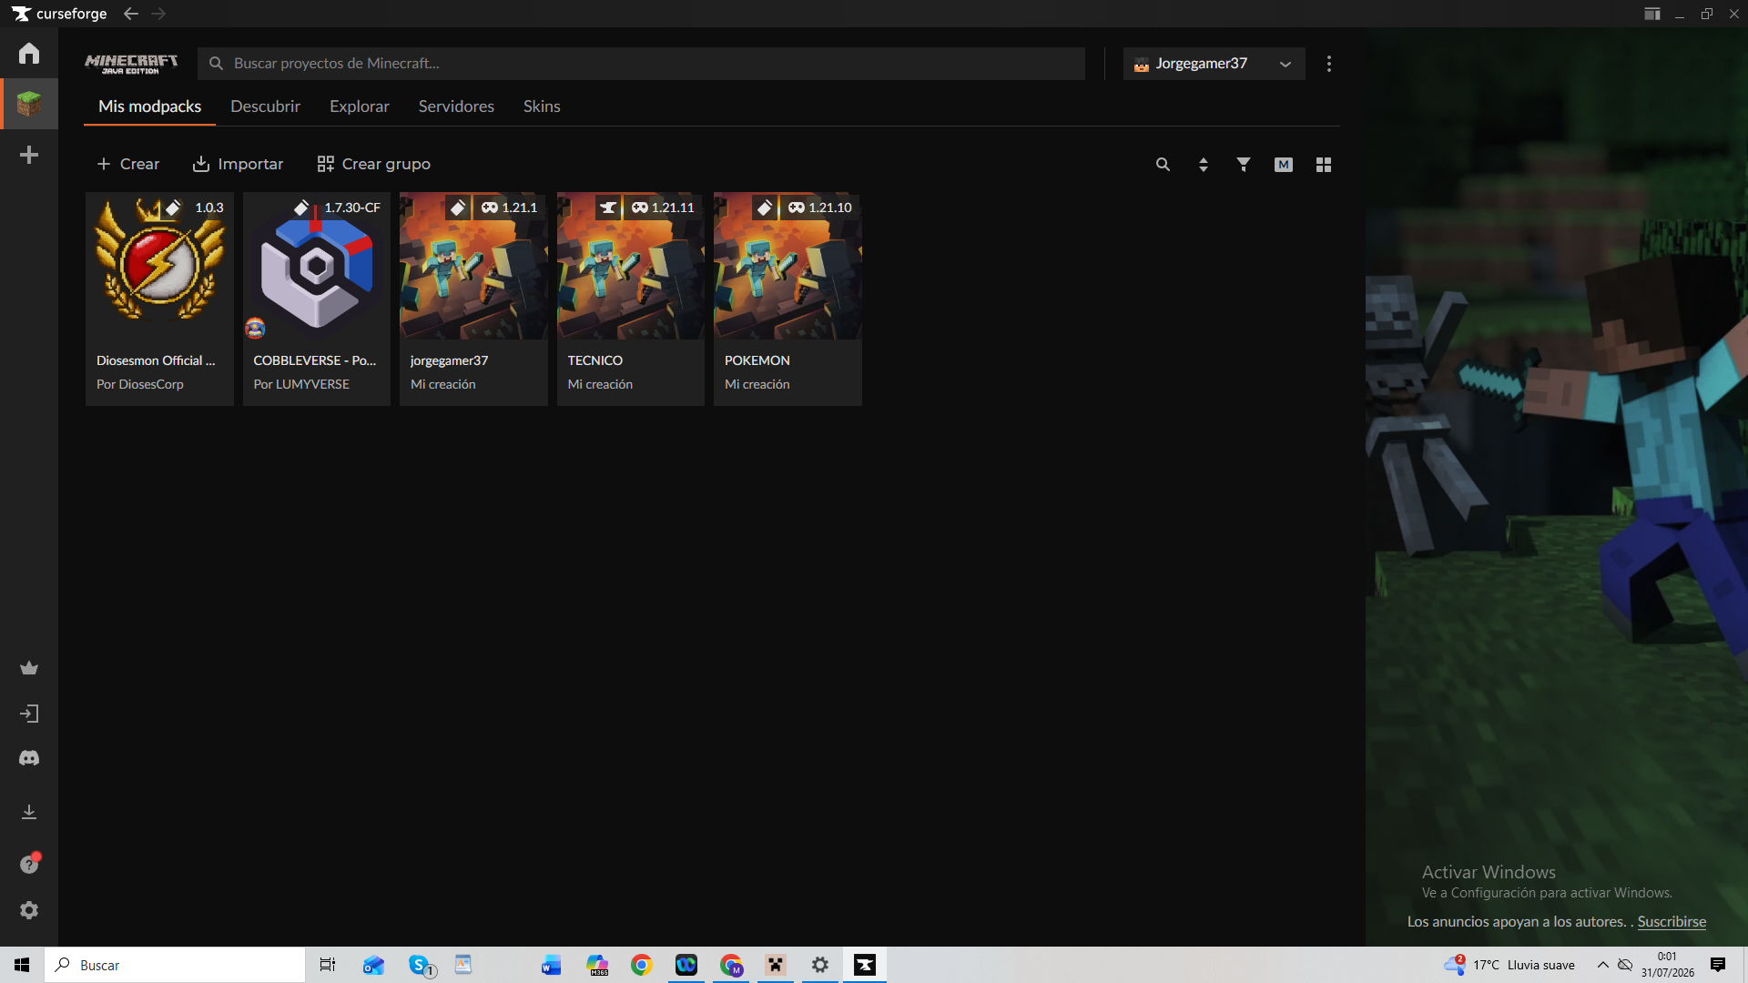Open the Discord icon in sidebar
The image size is (1748, 983).
(29, 758)
